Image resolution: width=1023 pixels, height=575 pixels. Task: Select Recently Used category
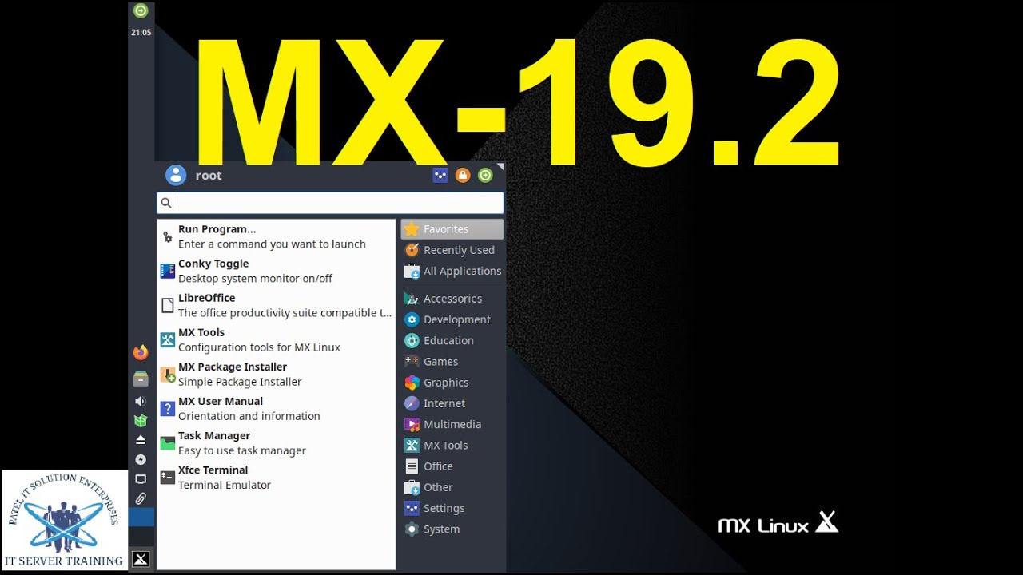[x=452, y=250]
